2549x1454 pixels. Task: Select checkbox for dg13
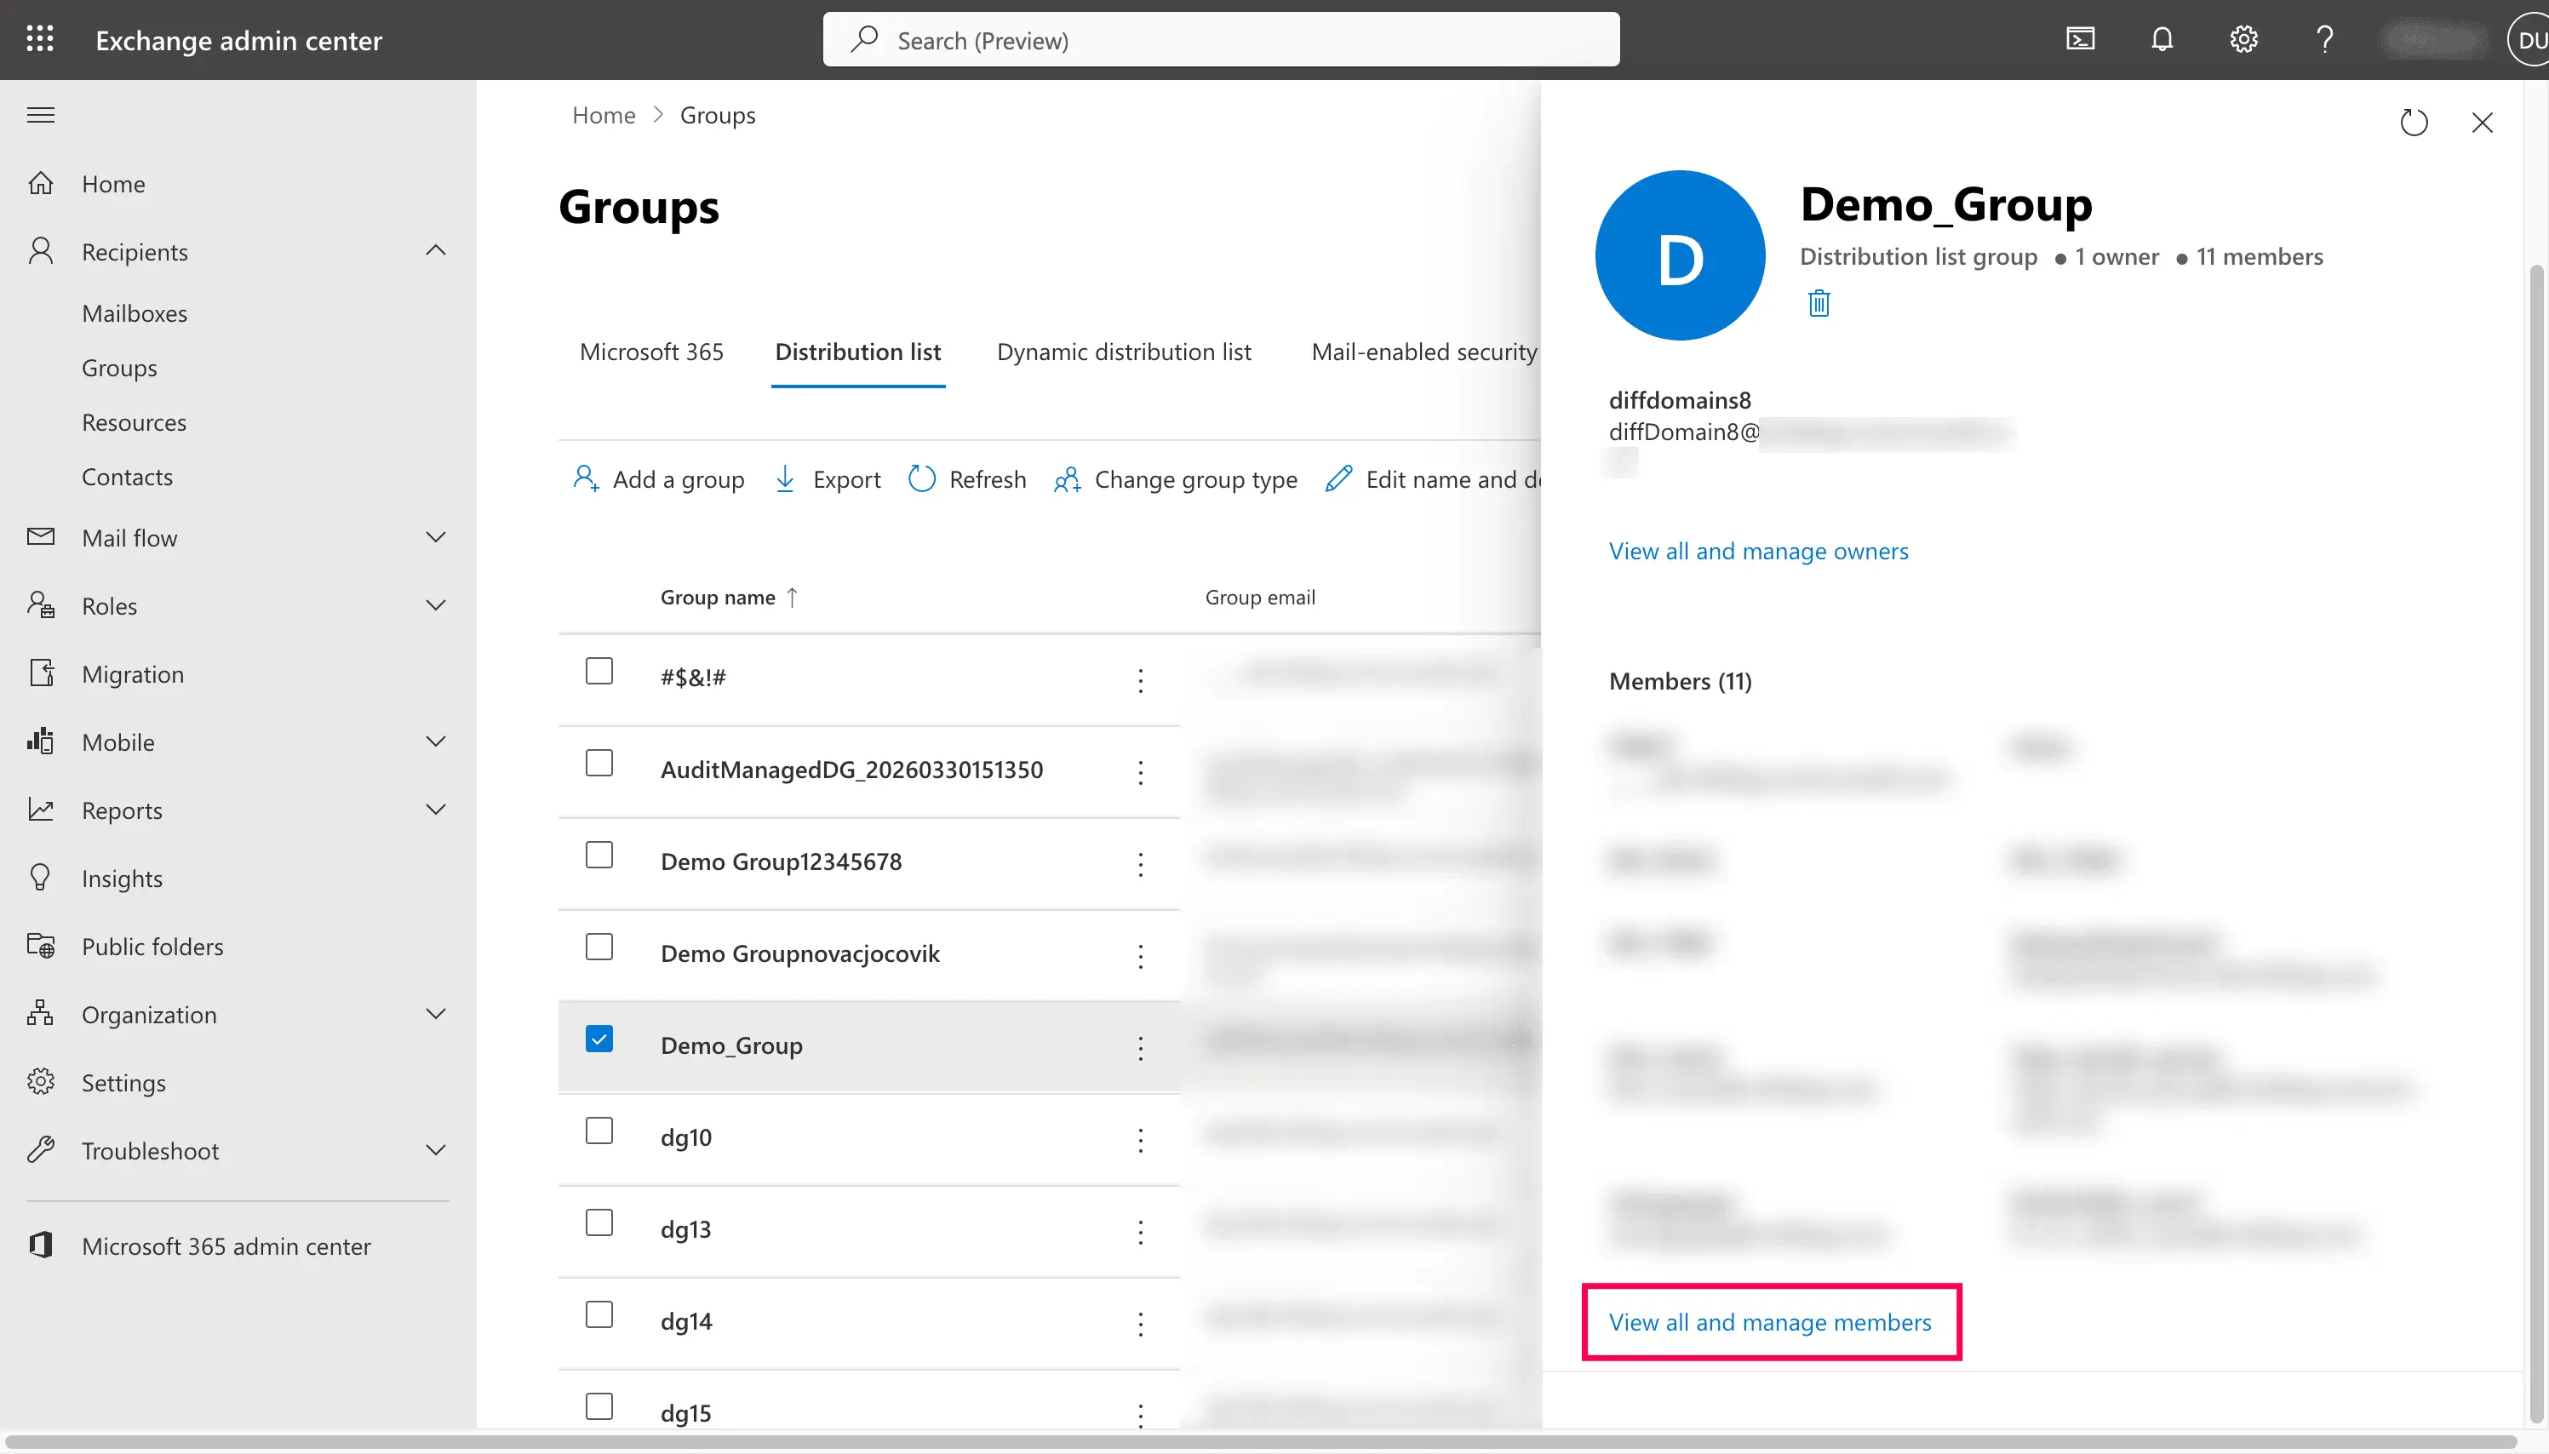(x=599, y=1222)
